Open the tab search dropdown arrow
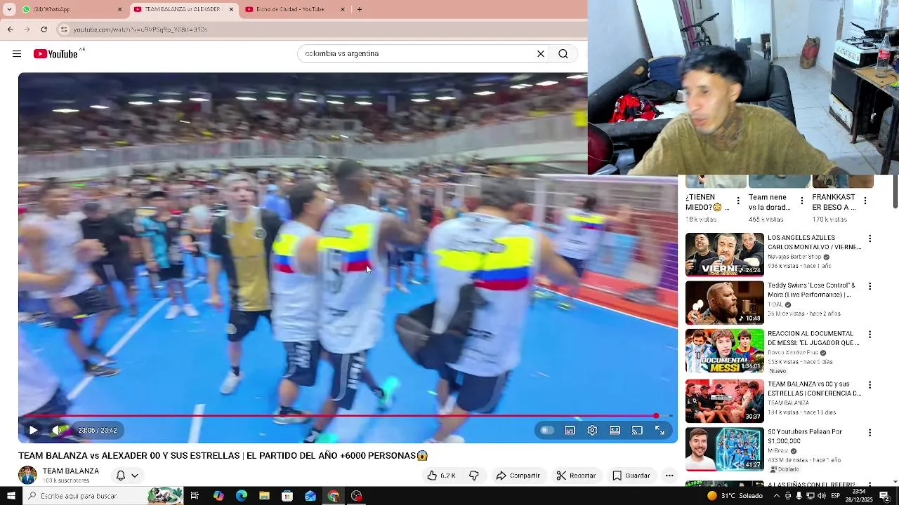This screenshot has height=505, width=899. click(9, 9)
